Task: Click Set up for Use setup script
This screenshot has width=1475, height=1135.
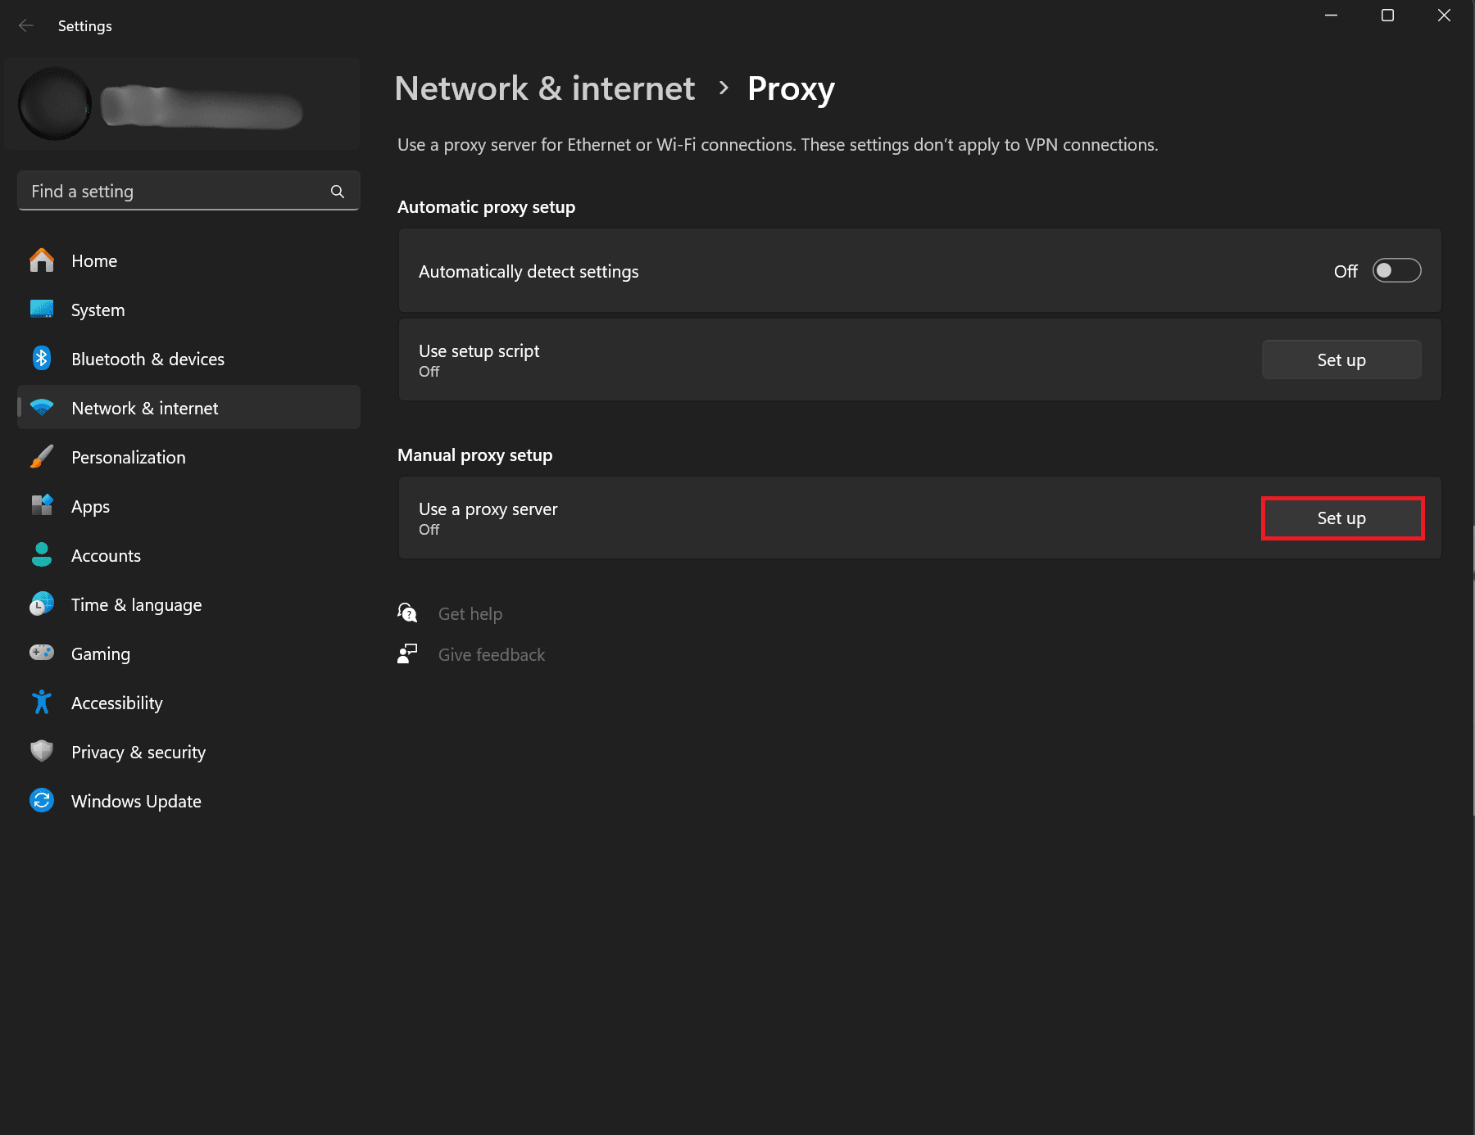Action: click(1341, 359)
